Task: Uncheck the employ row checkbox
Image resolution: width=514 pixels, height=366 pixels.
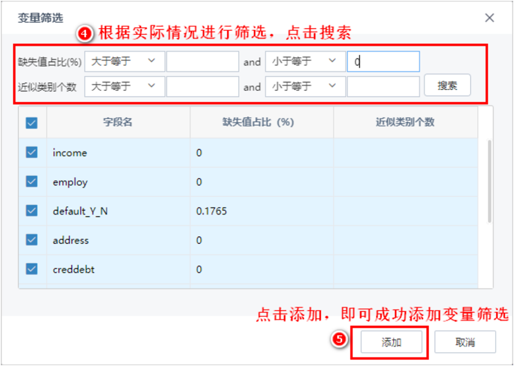Action: click(x=31, y=182)
